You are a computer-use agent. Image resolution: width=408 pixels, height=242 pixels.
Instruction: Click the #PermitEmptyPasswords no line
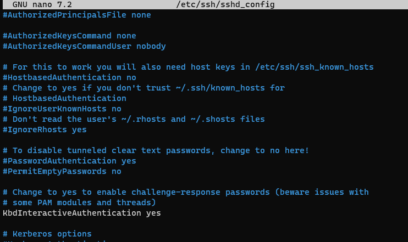pyautogui.click(x=62, y=171)
